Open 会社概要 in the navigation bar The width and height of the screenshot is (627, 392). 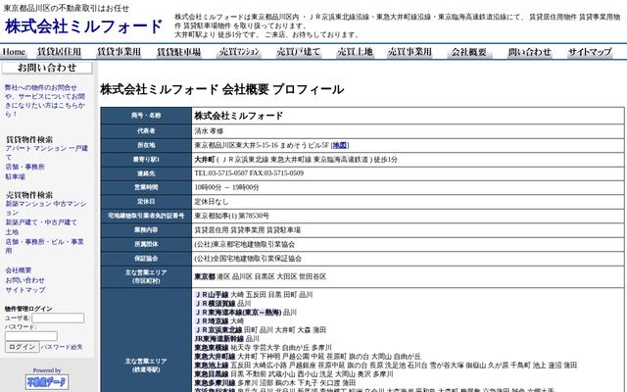[469, 52]
